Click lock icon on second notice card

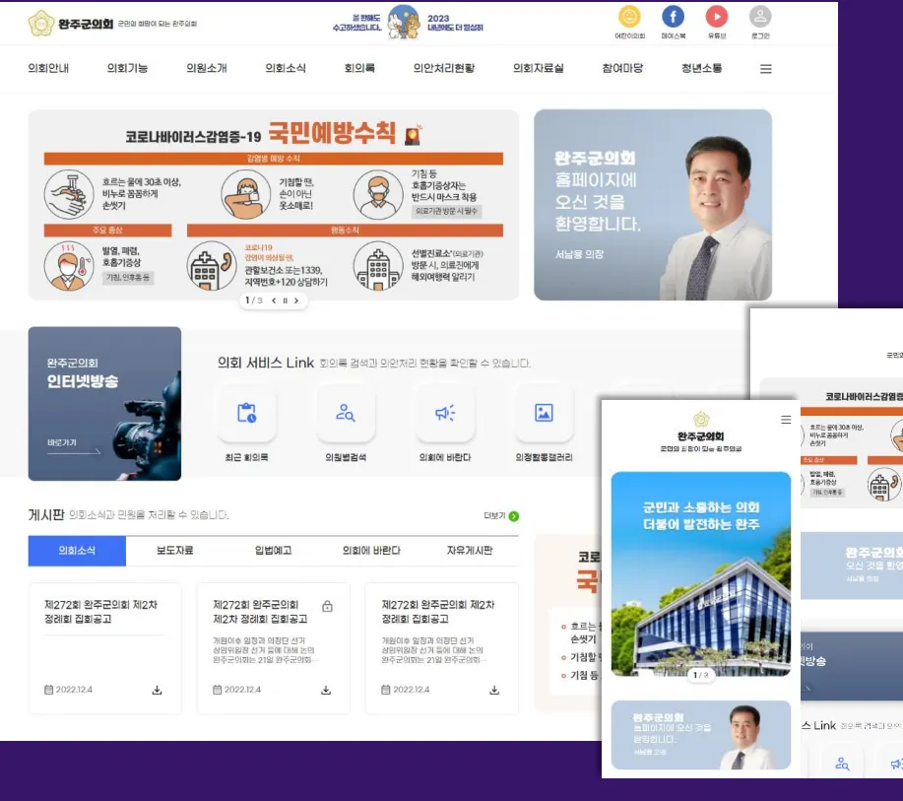click(327, 606)
